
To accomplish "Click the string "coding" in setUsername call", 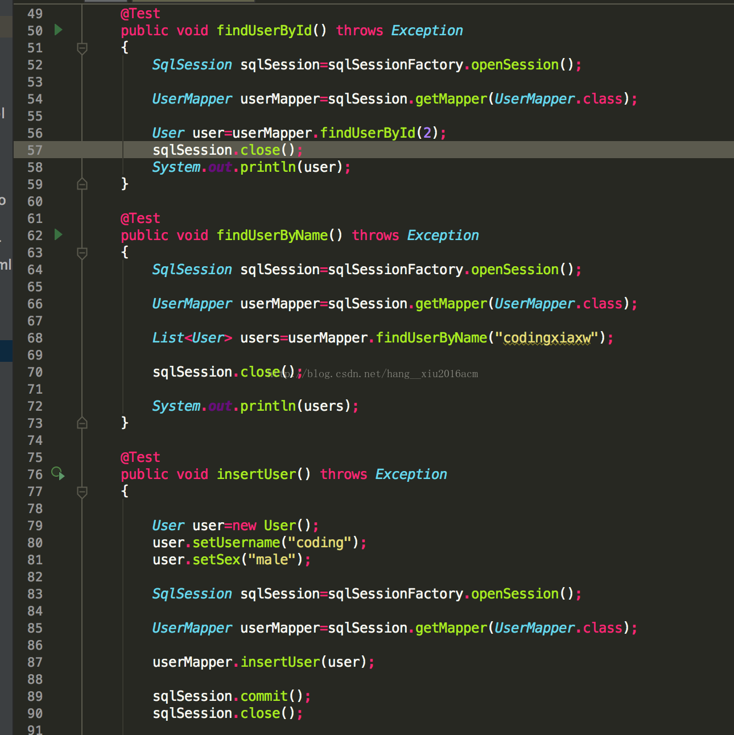I will click(x=320, y=543).
